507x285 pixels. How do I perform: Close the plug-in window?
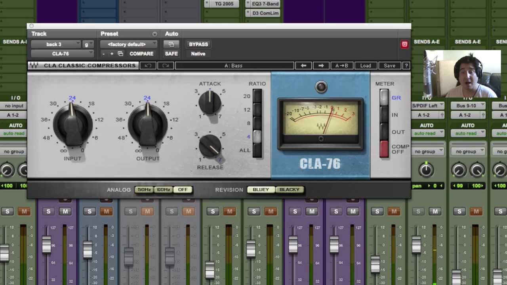tap(31, 26)
